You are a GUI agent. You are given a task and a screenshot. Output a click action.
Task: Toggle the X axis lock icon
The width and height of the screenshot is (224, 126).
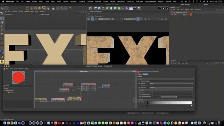pos(58,8)
